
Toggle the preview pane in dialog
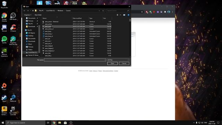[x=124, y=15]
